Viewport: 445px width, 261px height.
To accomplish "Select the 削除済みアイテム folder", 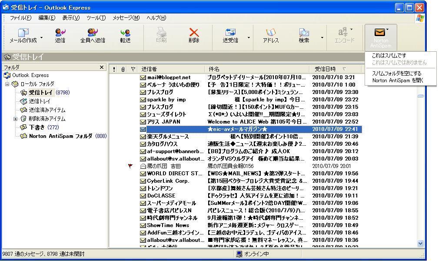I will (x=47, y=119).
